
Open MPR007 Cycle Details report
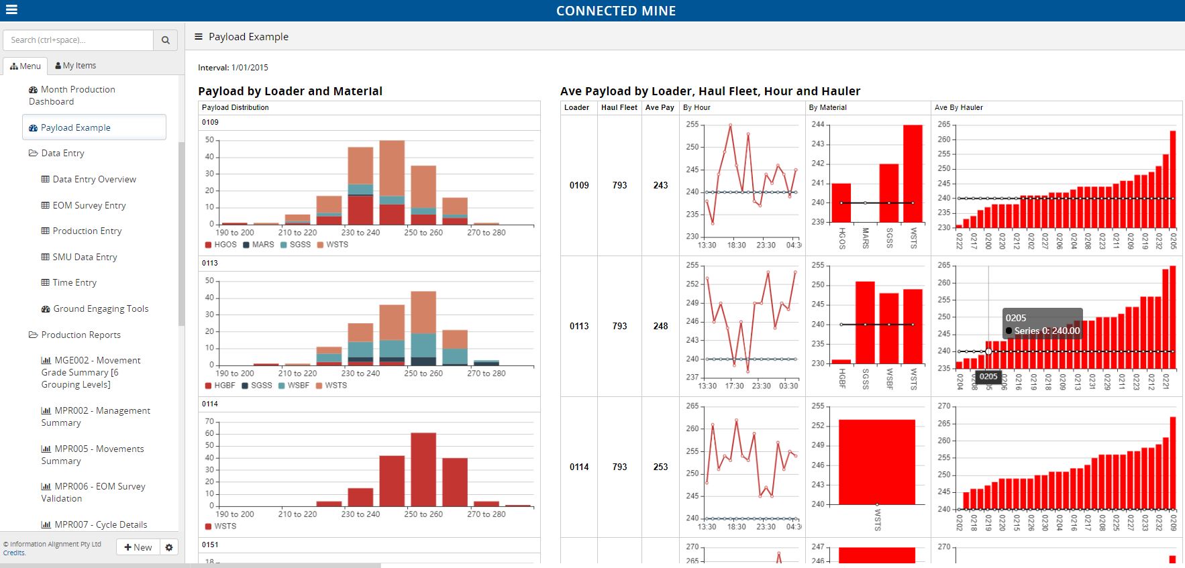94,524
